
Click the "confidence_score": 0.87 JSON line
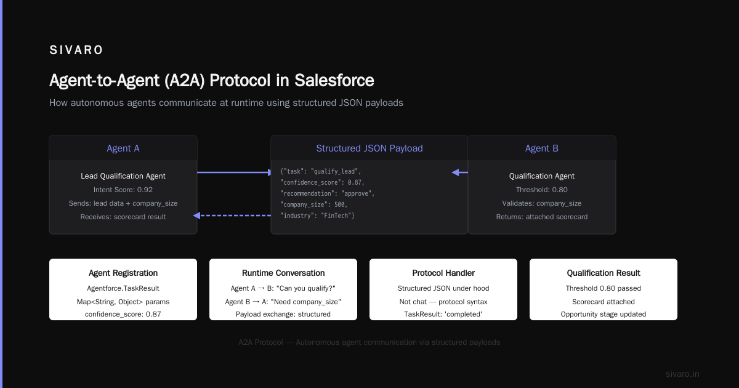322,182
